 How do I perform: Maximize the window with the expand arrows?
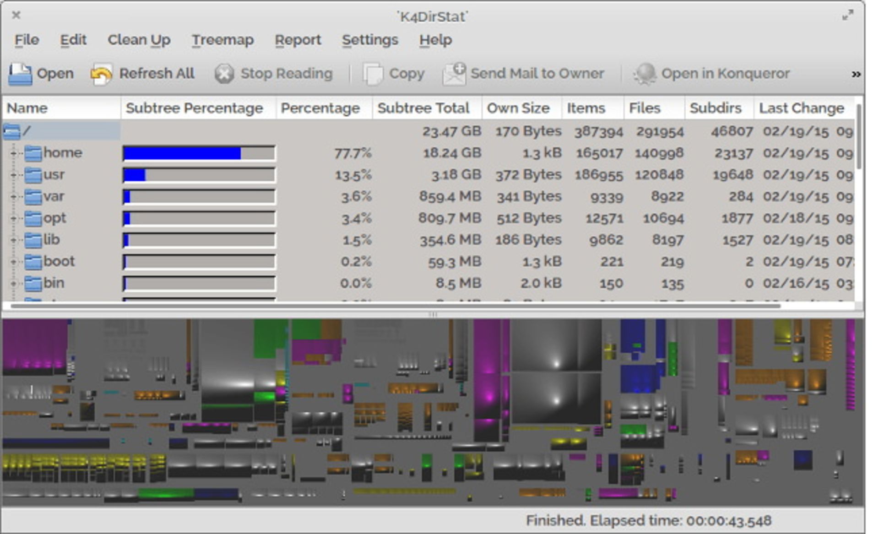point(848,15)
